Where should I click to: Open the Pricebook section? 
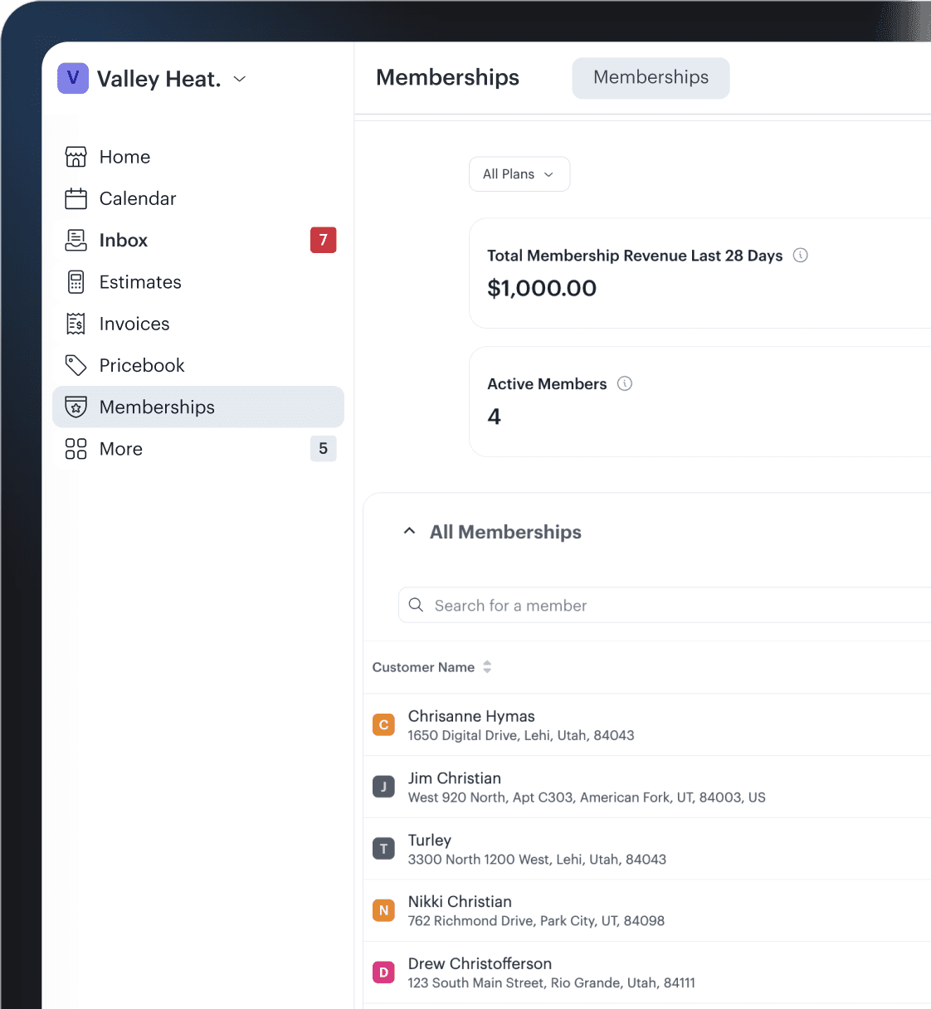(x=198, y=365)
